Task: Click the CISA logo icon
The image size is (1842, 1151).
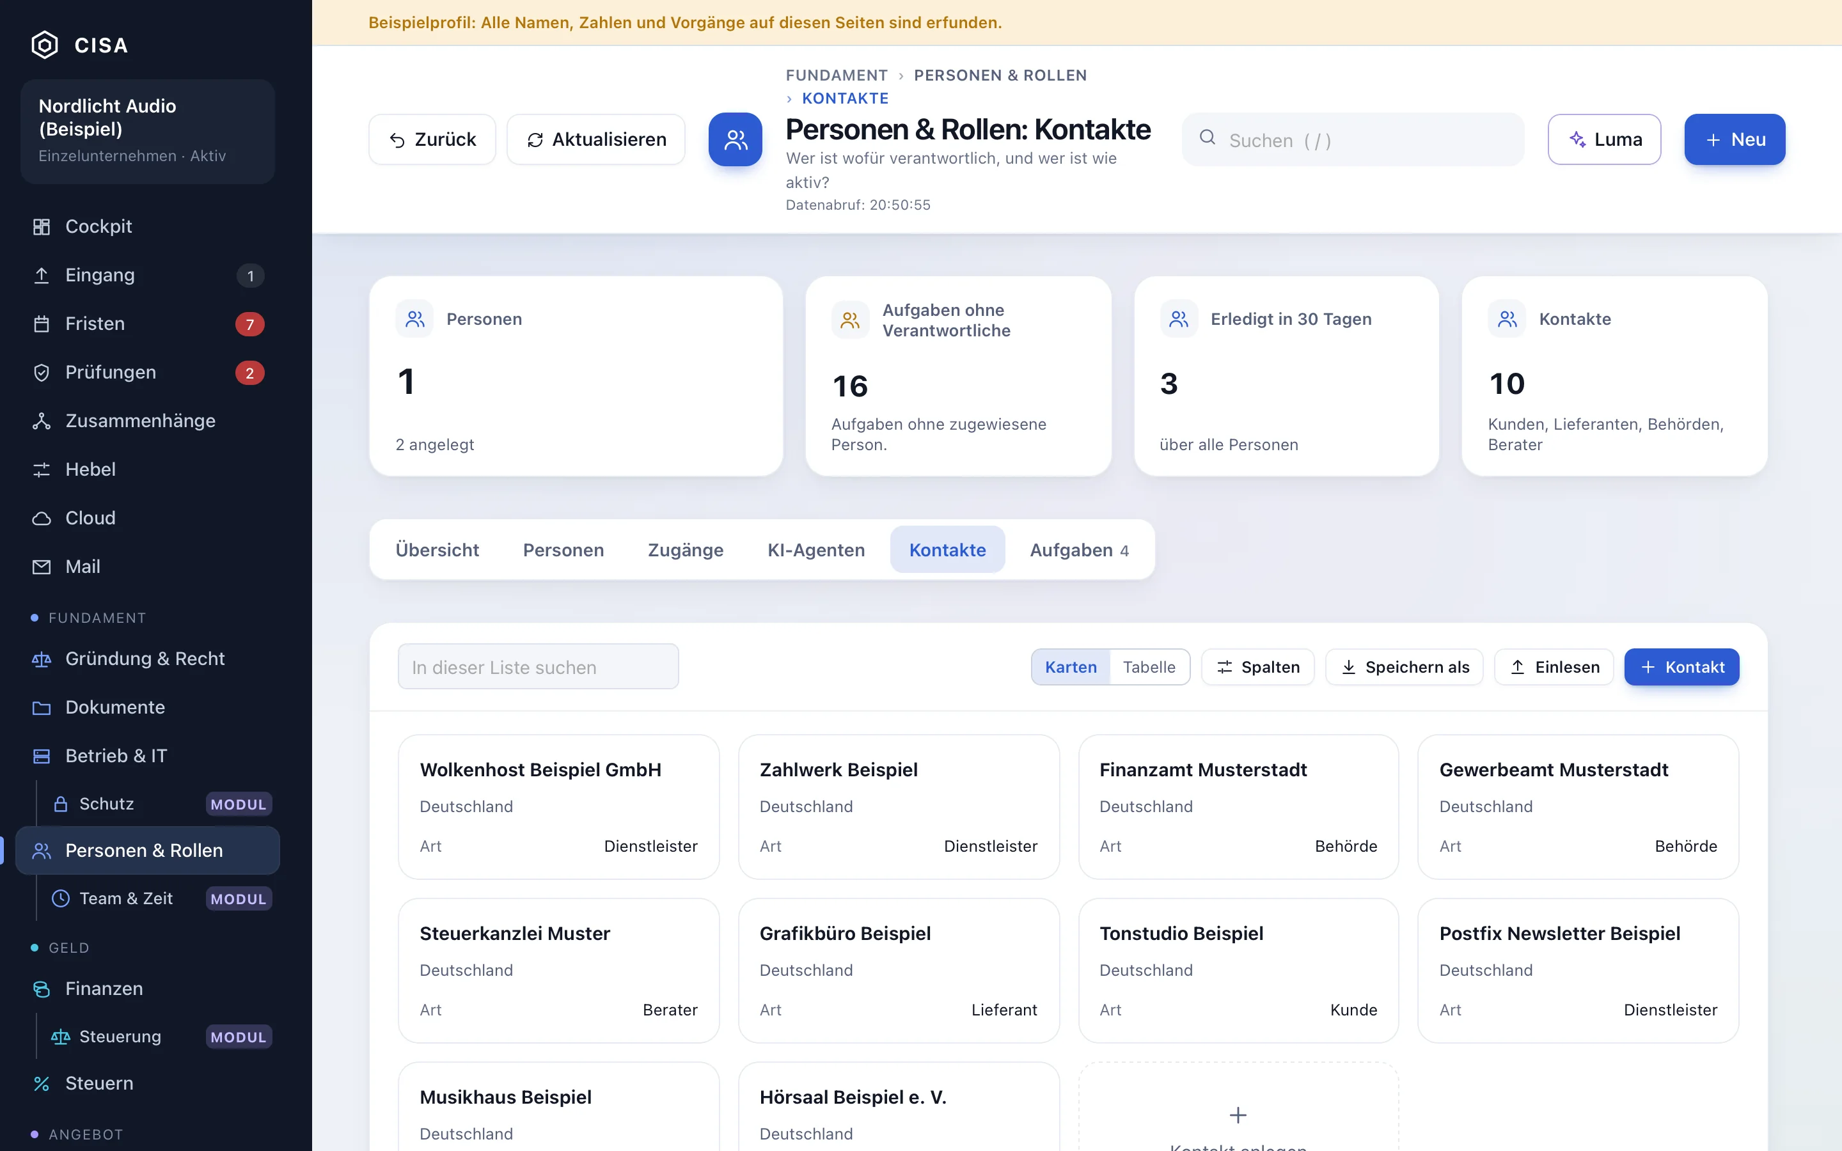Action: [44, 45]
